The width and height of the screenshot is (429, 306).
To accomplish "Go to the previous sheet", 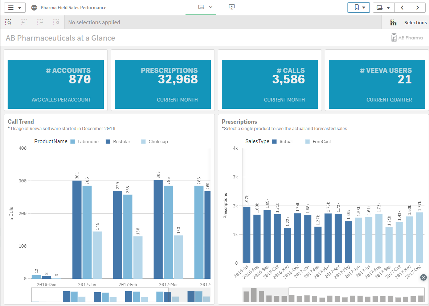I will [x=402, y=8].
